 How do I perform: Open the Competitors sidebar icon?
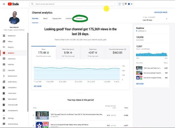(x=4, y=88)
